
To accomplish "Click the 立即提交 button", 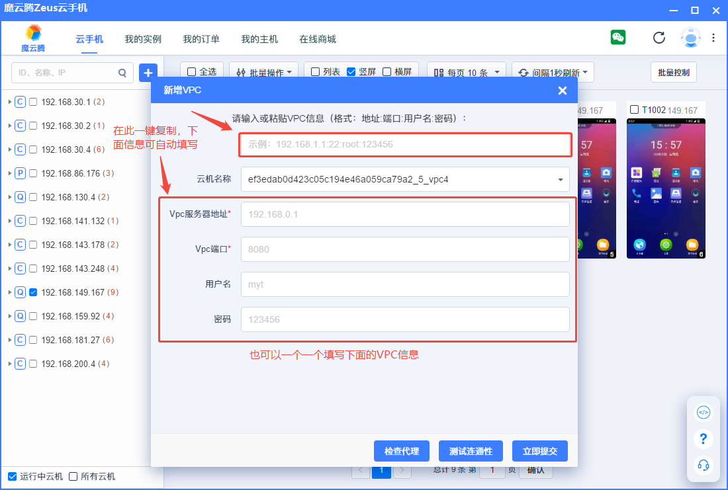I will point(540,451).
